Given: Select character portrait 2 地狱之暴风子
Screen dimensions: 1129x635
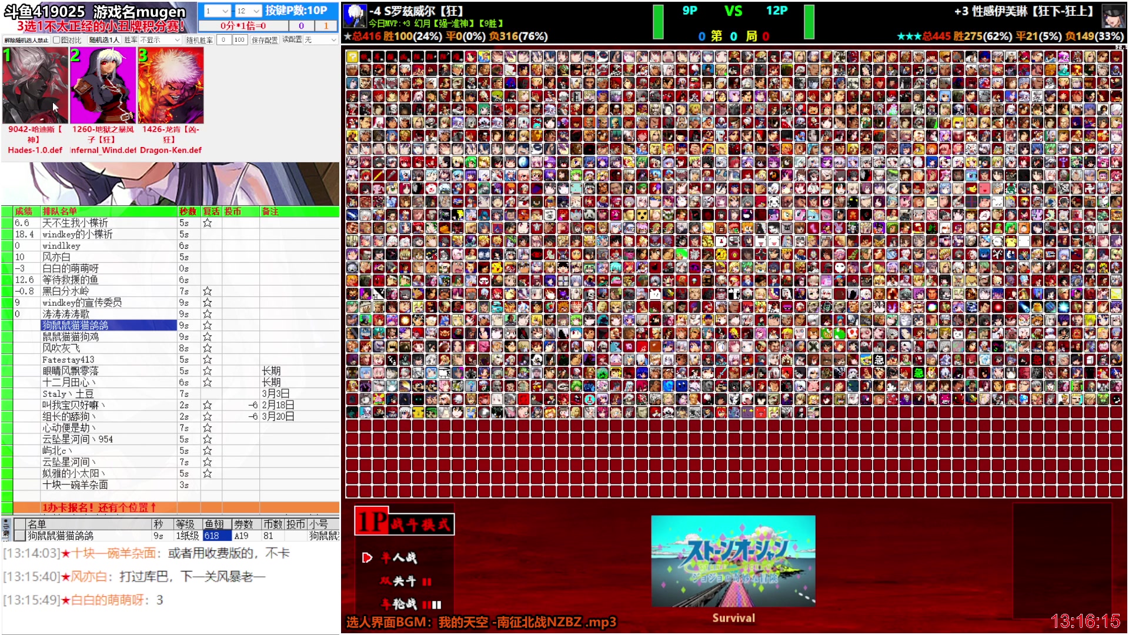Looking at the screenshot, I should [103, 85].
